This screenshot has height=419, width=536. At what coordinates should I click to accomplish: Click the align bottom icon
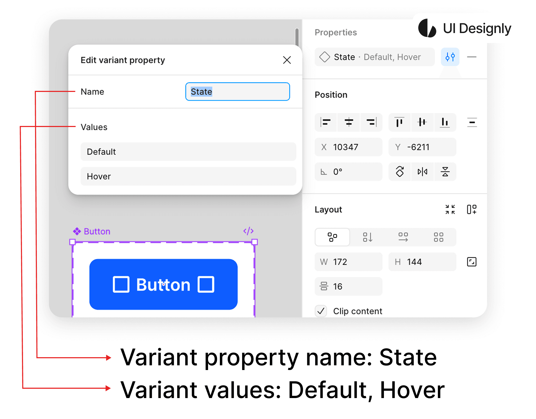(x=445, y=122)
